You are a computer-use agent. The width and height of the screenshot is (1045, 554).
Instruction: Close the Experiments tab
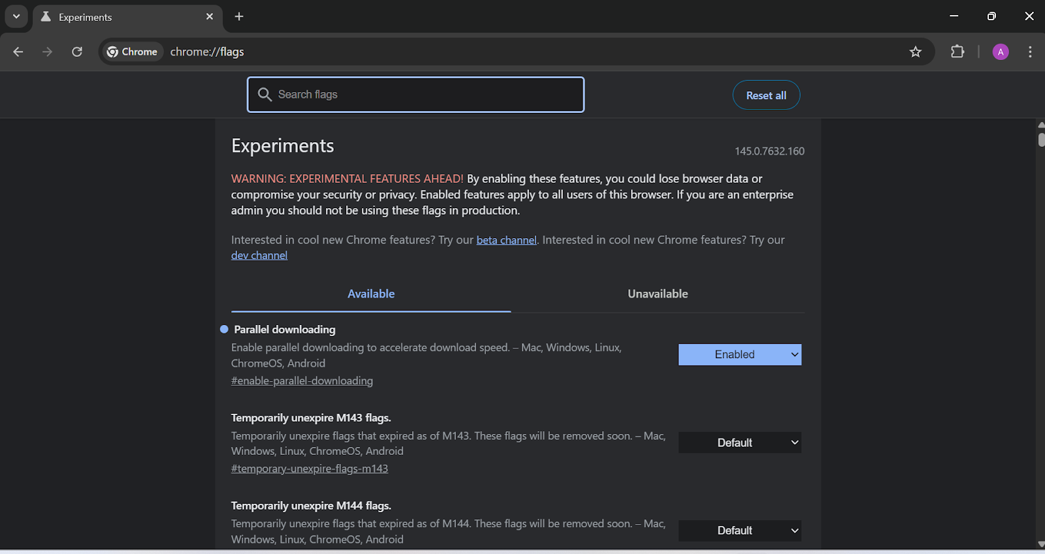click(210, 17)
